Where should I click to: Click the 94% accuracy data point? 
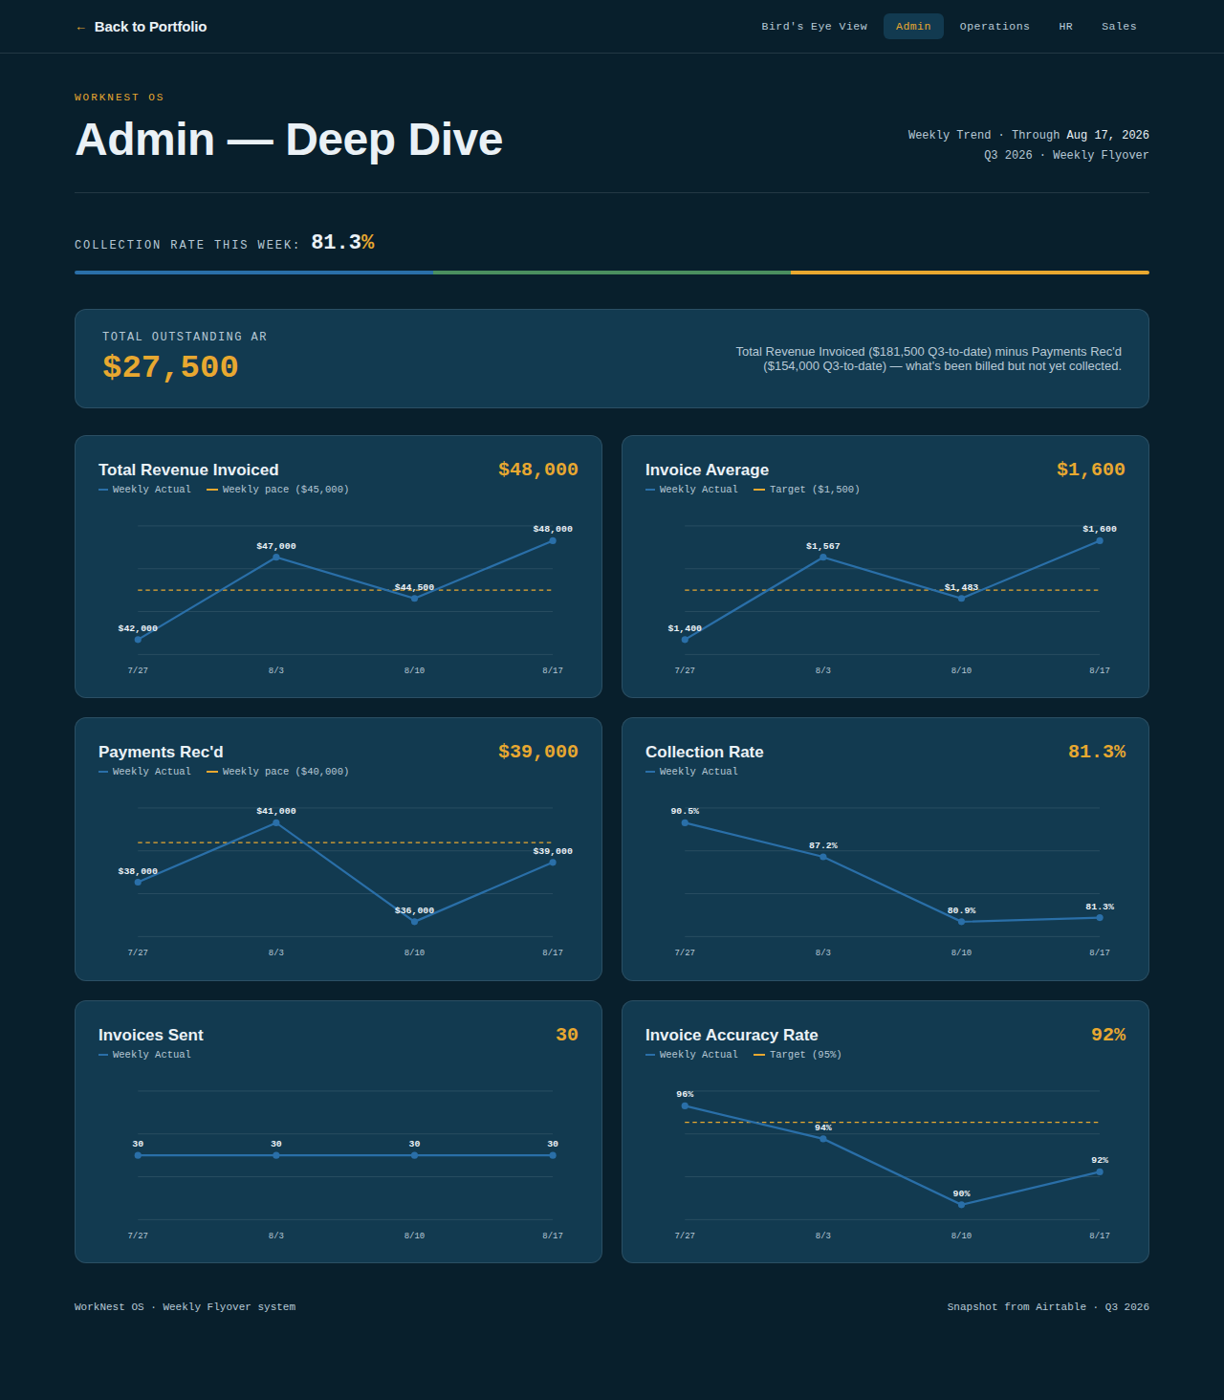(x=823, y=1139)
